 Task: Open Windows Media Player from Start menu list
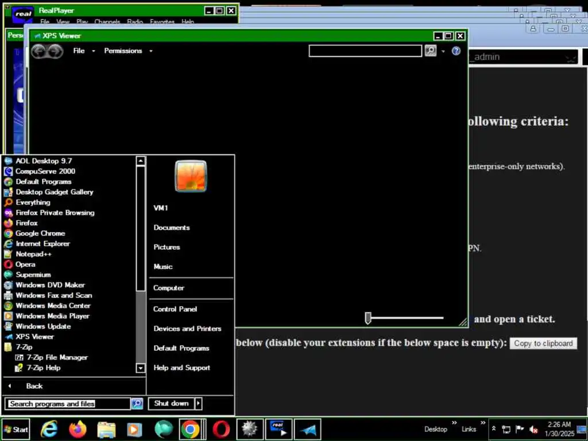[52, 316]
